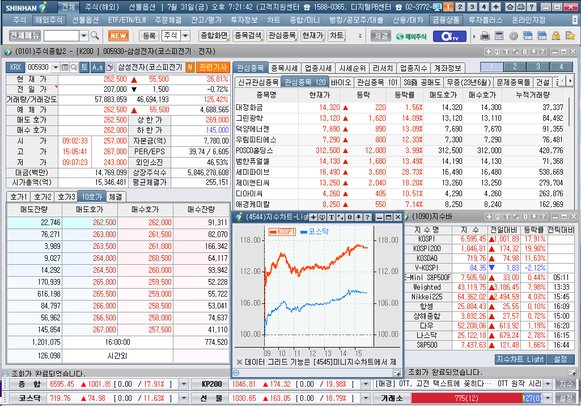Click the 005930 stock code field
The height and width of the screenshot is (406, 581).
pyautogui.click(x=39, y=67)
